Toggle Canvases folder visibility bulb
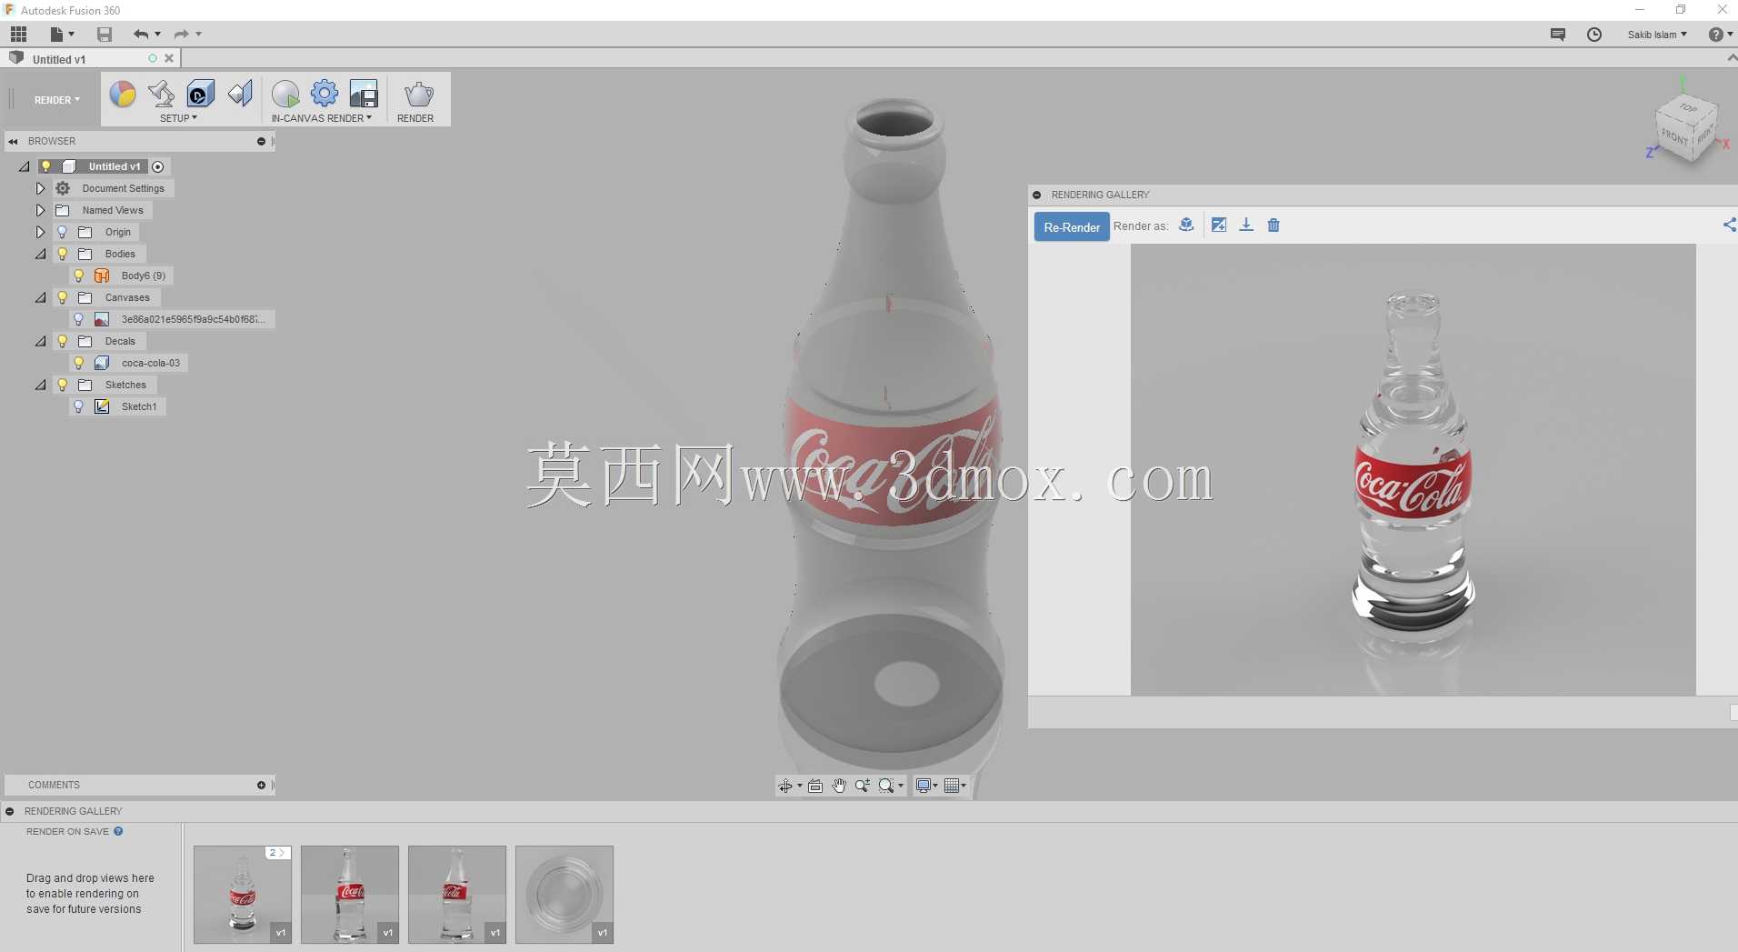The image size is (1738, 952). (x=62, y=298)
